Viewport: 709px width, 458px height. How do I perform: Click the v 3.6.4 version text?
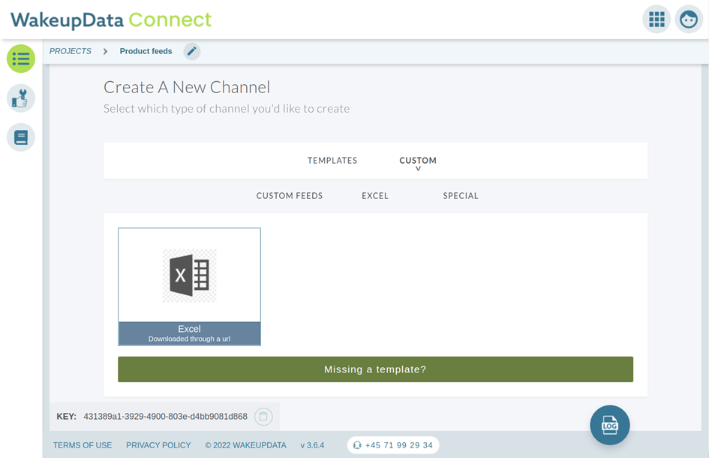312,445
